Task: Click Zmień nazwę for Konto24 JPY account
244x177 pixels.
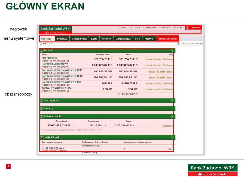Action: (x=168, y=89)
